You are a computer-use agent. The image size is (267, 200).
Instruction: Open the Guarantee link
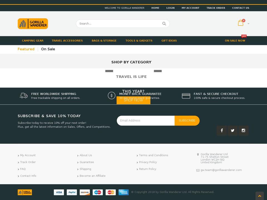87,162
